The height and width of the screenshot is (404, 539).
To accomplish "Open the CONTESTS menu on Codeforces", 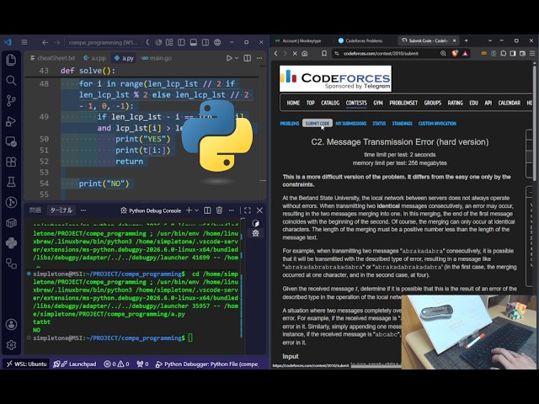I will 356,103.
